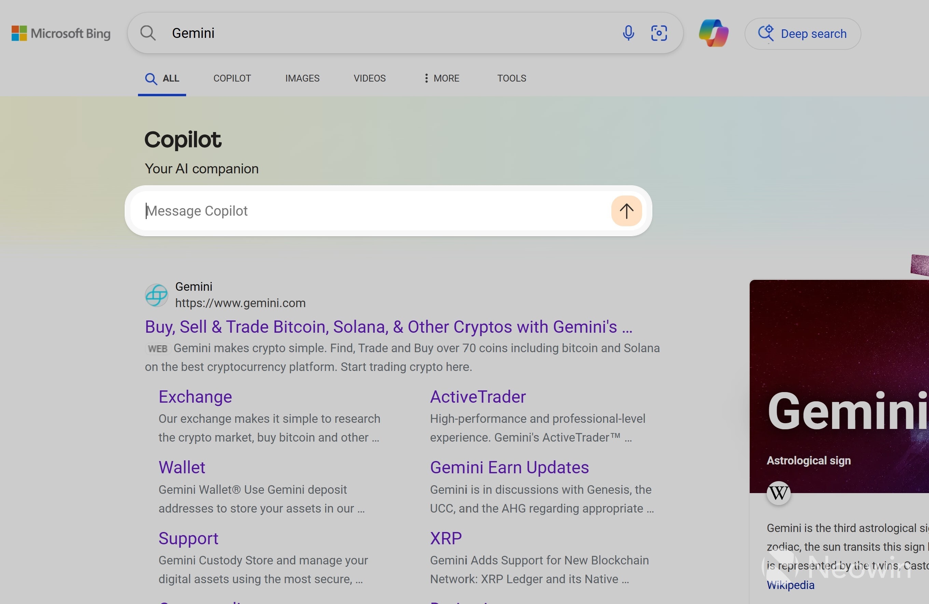Open the Exchange sitelink

(x=195, y=397)
